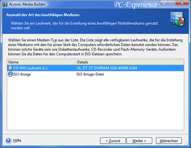Click the CD-RW drive icon in list
191x148 pixels.
click(10, 68)
